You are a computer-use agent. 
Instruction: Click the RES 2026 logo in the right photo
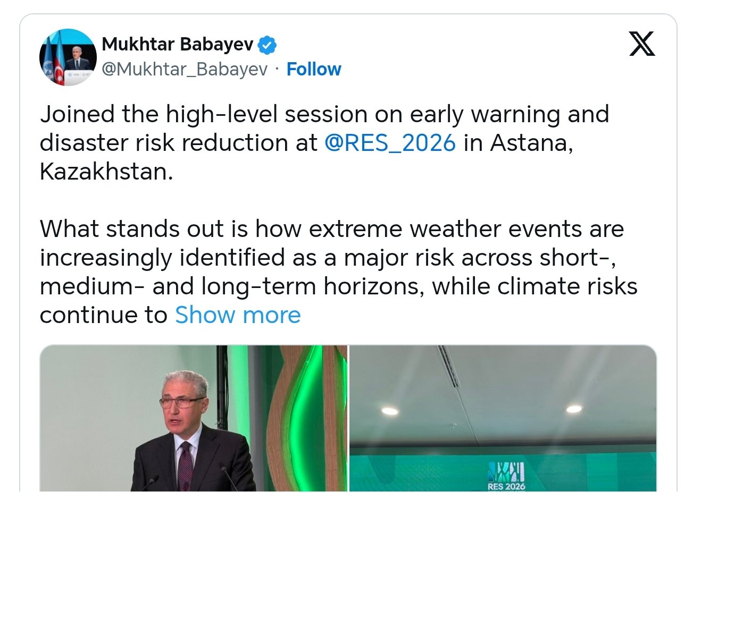[506, 477]
